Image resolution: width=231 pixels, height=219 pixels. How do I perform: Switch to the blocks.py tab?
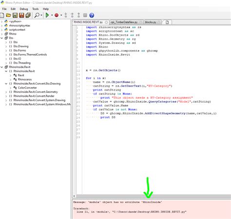(151, 22)
